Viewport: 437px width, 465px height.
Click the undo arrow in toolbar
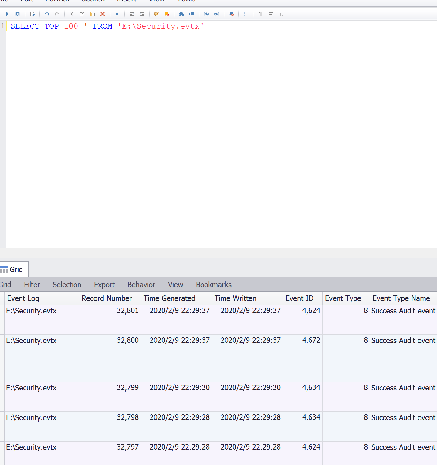pyautogui.click(x=47, y=14)
